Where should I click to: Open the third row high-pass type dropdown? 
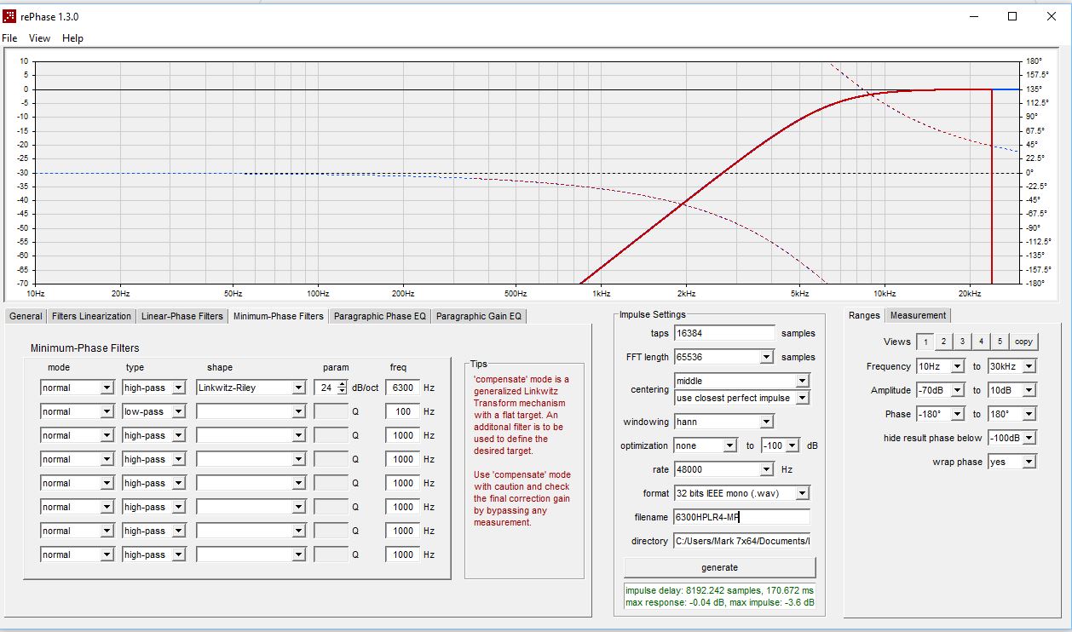click(x=154, y=435)
